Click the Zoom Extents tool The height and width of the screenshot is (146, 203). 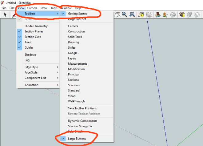click(132, 14)
